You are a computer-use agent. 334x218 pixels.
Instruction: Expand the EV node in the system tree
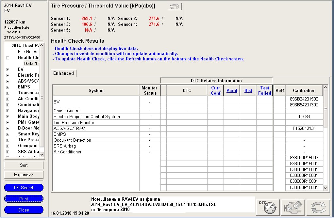[8, 70]
